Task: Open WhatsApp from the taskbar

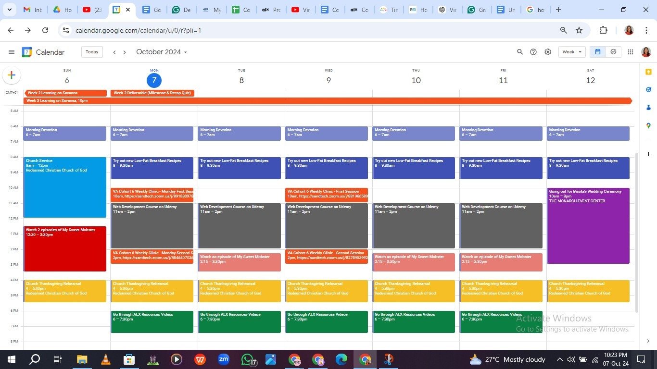Action: click(247, 359)
